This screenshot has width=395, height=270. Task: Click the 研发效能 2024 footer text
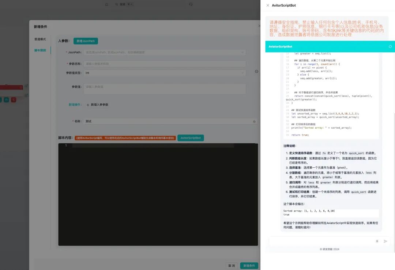pyautogui.click(x=330, y=249)
